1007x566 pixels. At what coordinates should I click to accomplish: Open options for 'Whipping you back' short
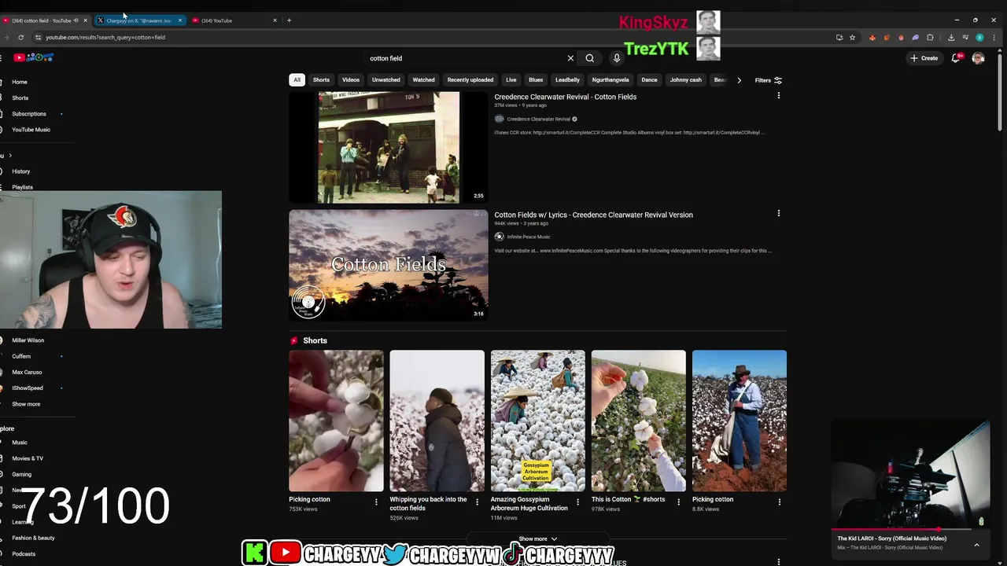pyautogui.click(x=477, y=502)
